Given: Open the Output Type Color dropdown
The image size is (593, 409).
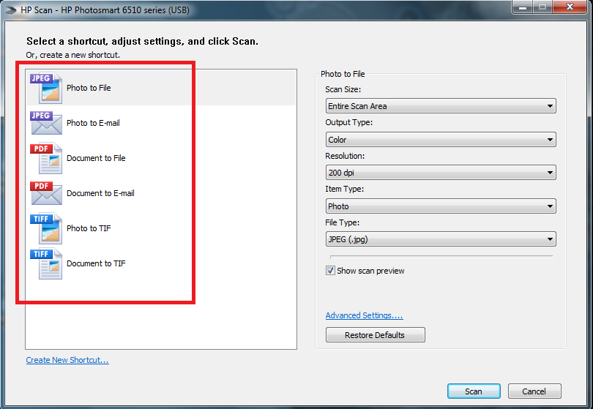Looking at the screenshot, I should click(441, 140).
